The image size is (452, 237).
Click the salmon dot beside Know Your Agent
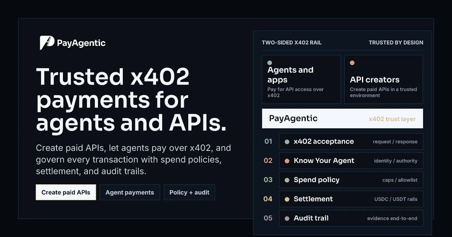287,161
